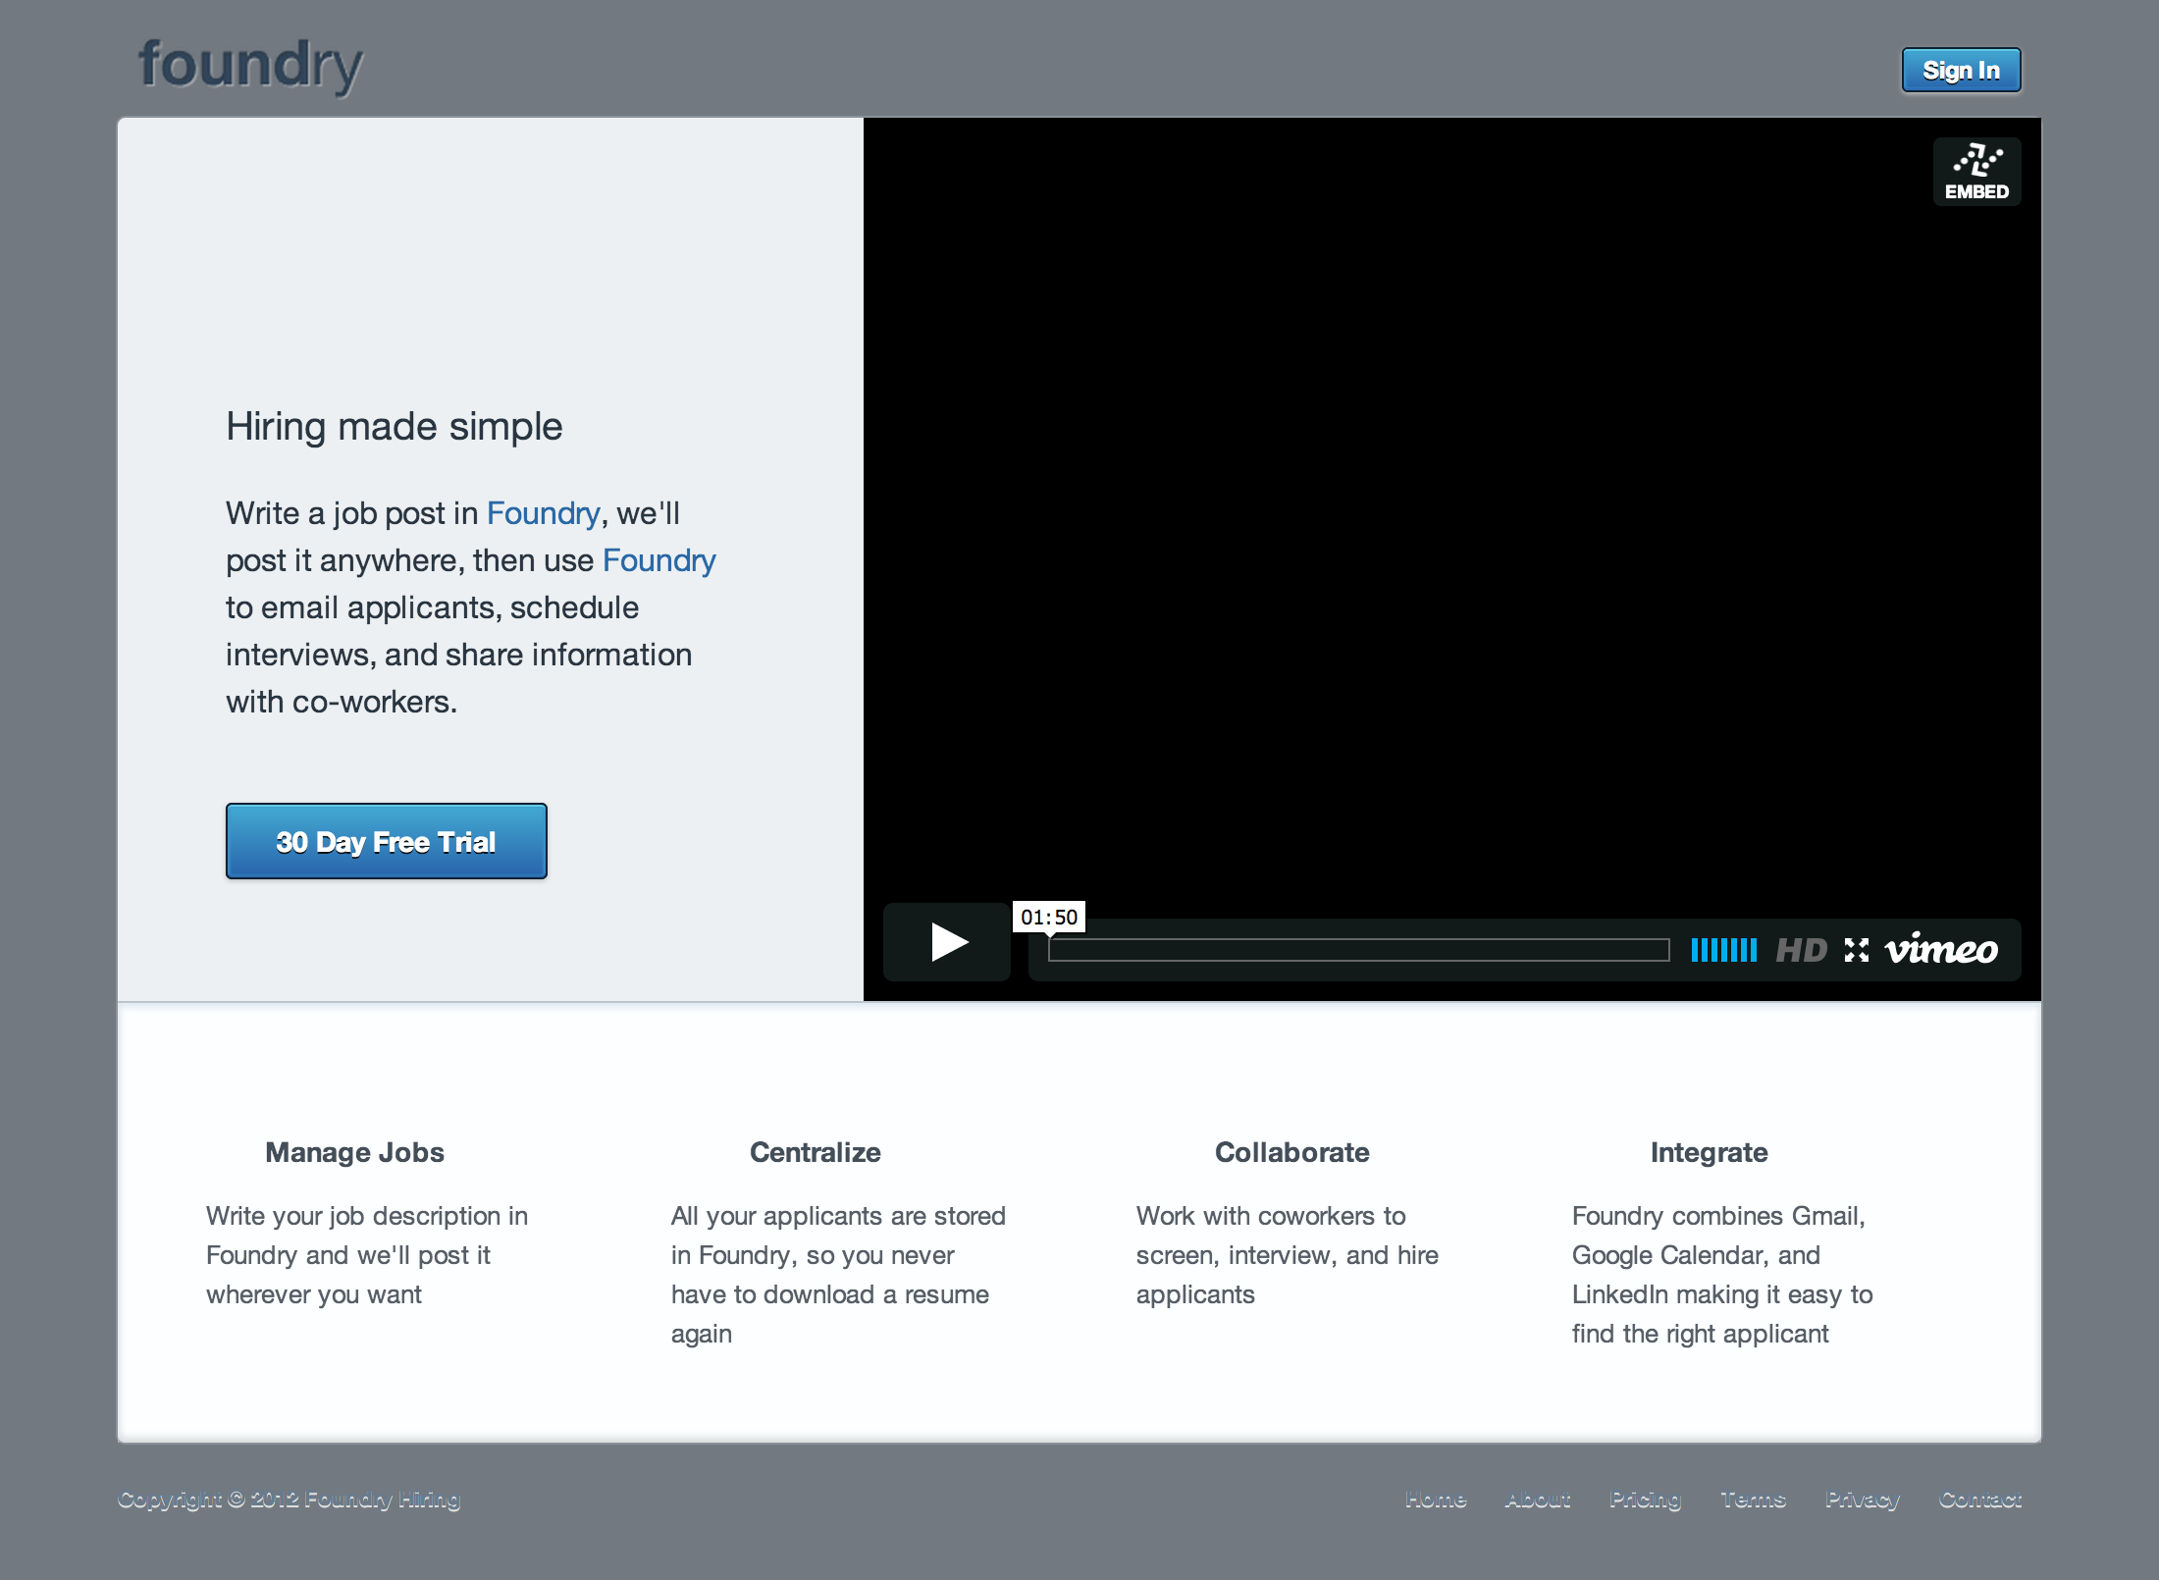Click the 01:50 video duration label
Image resolution: width=2159 pixels, height=1580 pixels.
(1049, 917)
